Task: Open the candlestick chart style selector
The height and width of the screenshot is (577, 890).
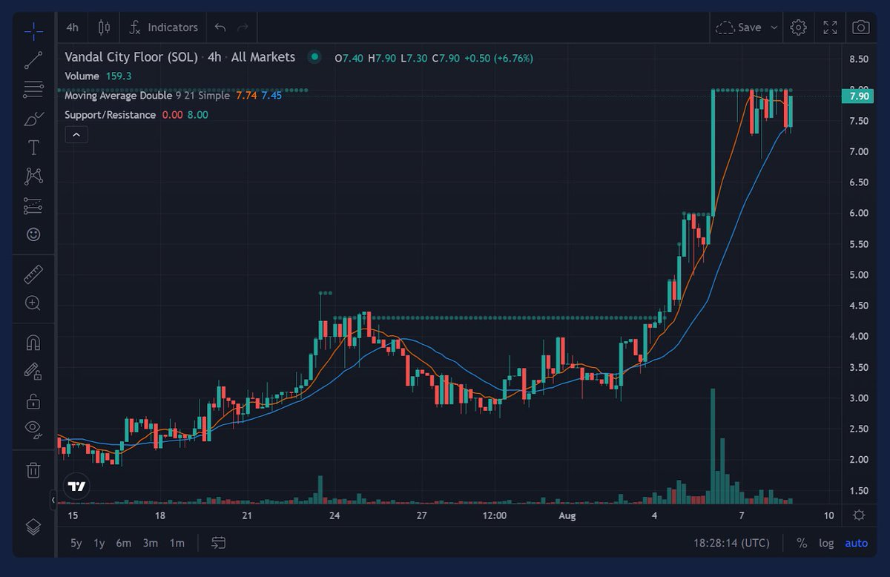Action: point(104,27)
